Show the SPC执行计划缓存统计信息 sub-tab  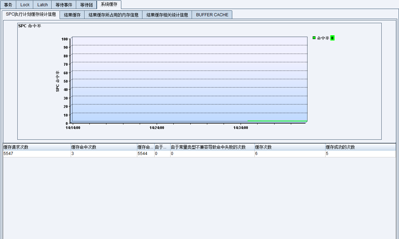(31, 15)
